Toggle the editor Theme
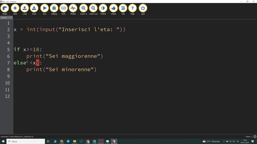The width and height of the screenshot is (257, 144). click(103, 10)
